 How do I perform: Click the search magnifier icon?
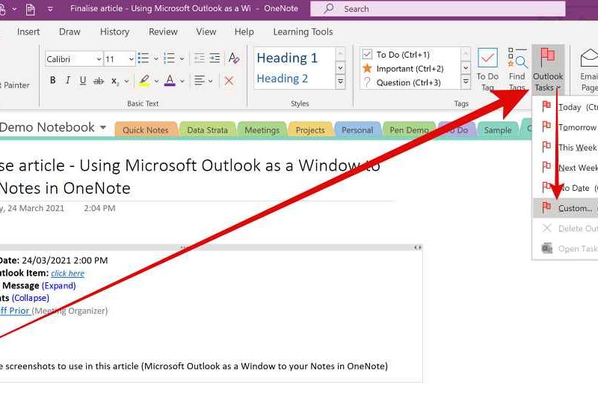point(328,8)
